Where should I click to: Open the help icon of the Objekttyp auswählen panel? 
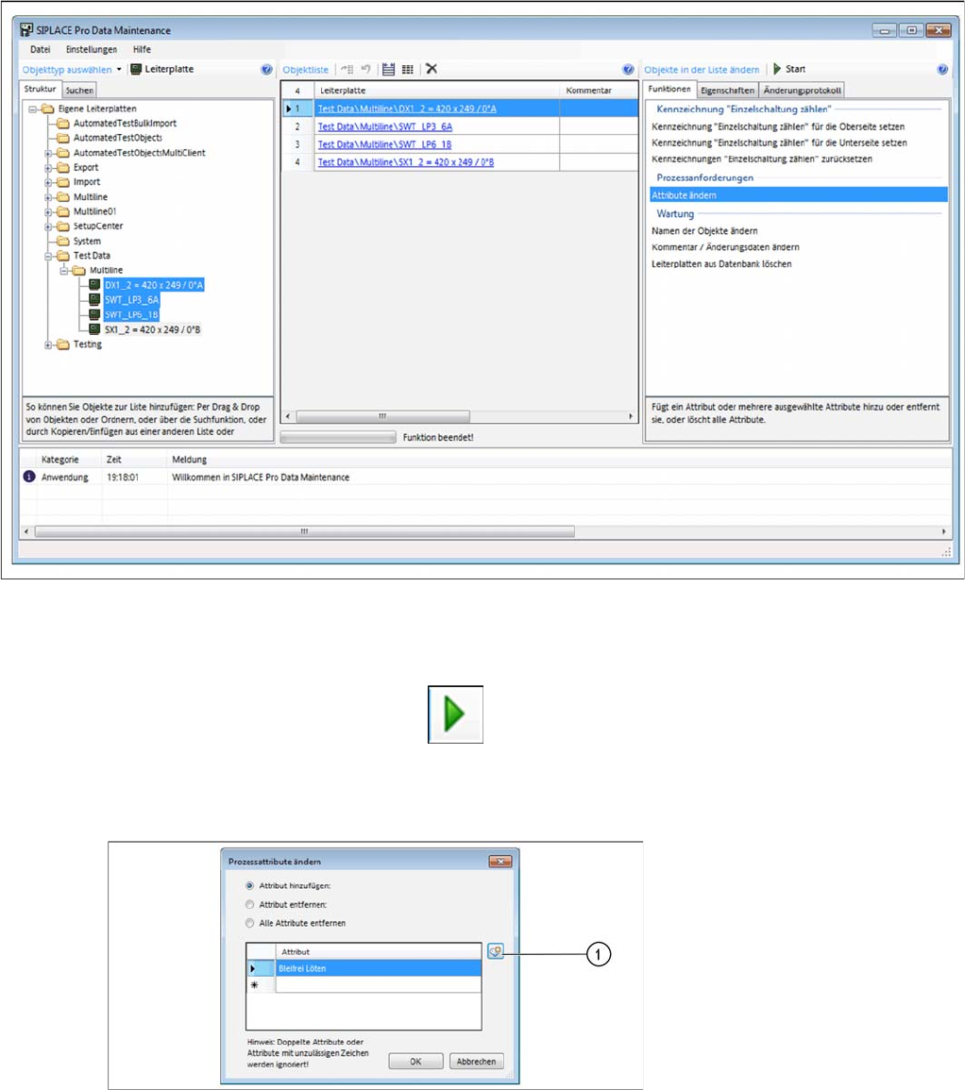point(266,70)
